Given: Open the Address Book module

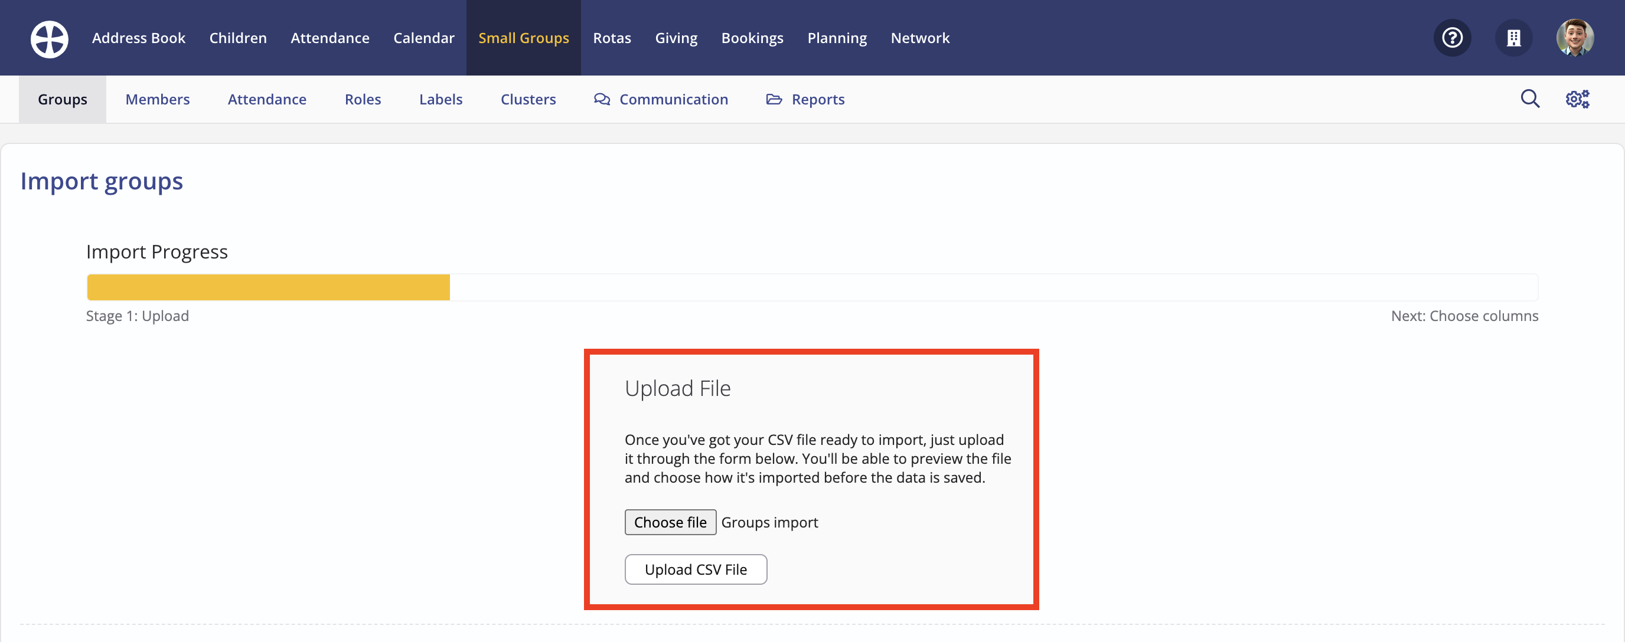Looking at the screenshot, I should coord(139,38).
